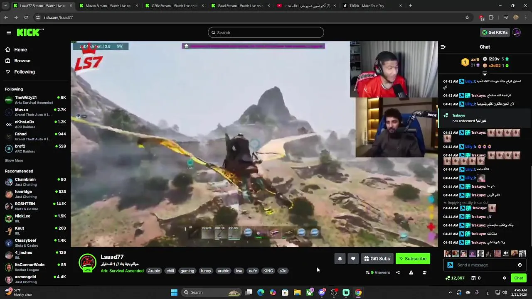Open Windows Start menu
This screenshot has height=299, width=532.
pyautogui.click(x=174, y=292)
